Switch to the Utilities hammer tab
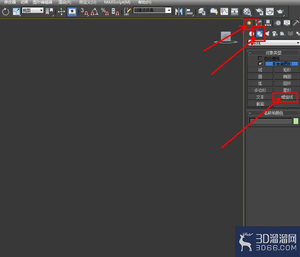The width and height of the screenshot is (300, 257). pos(296,23)
